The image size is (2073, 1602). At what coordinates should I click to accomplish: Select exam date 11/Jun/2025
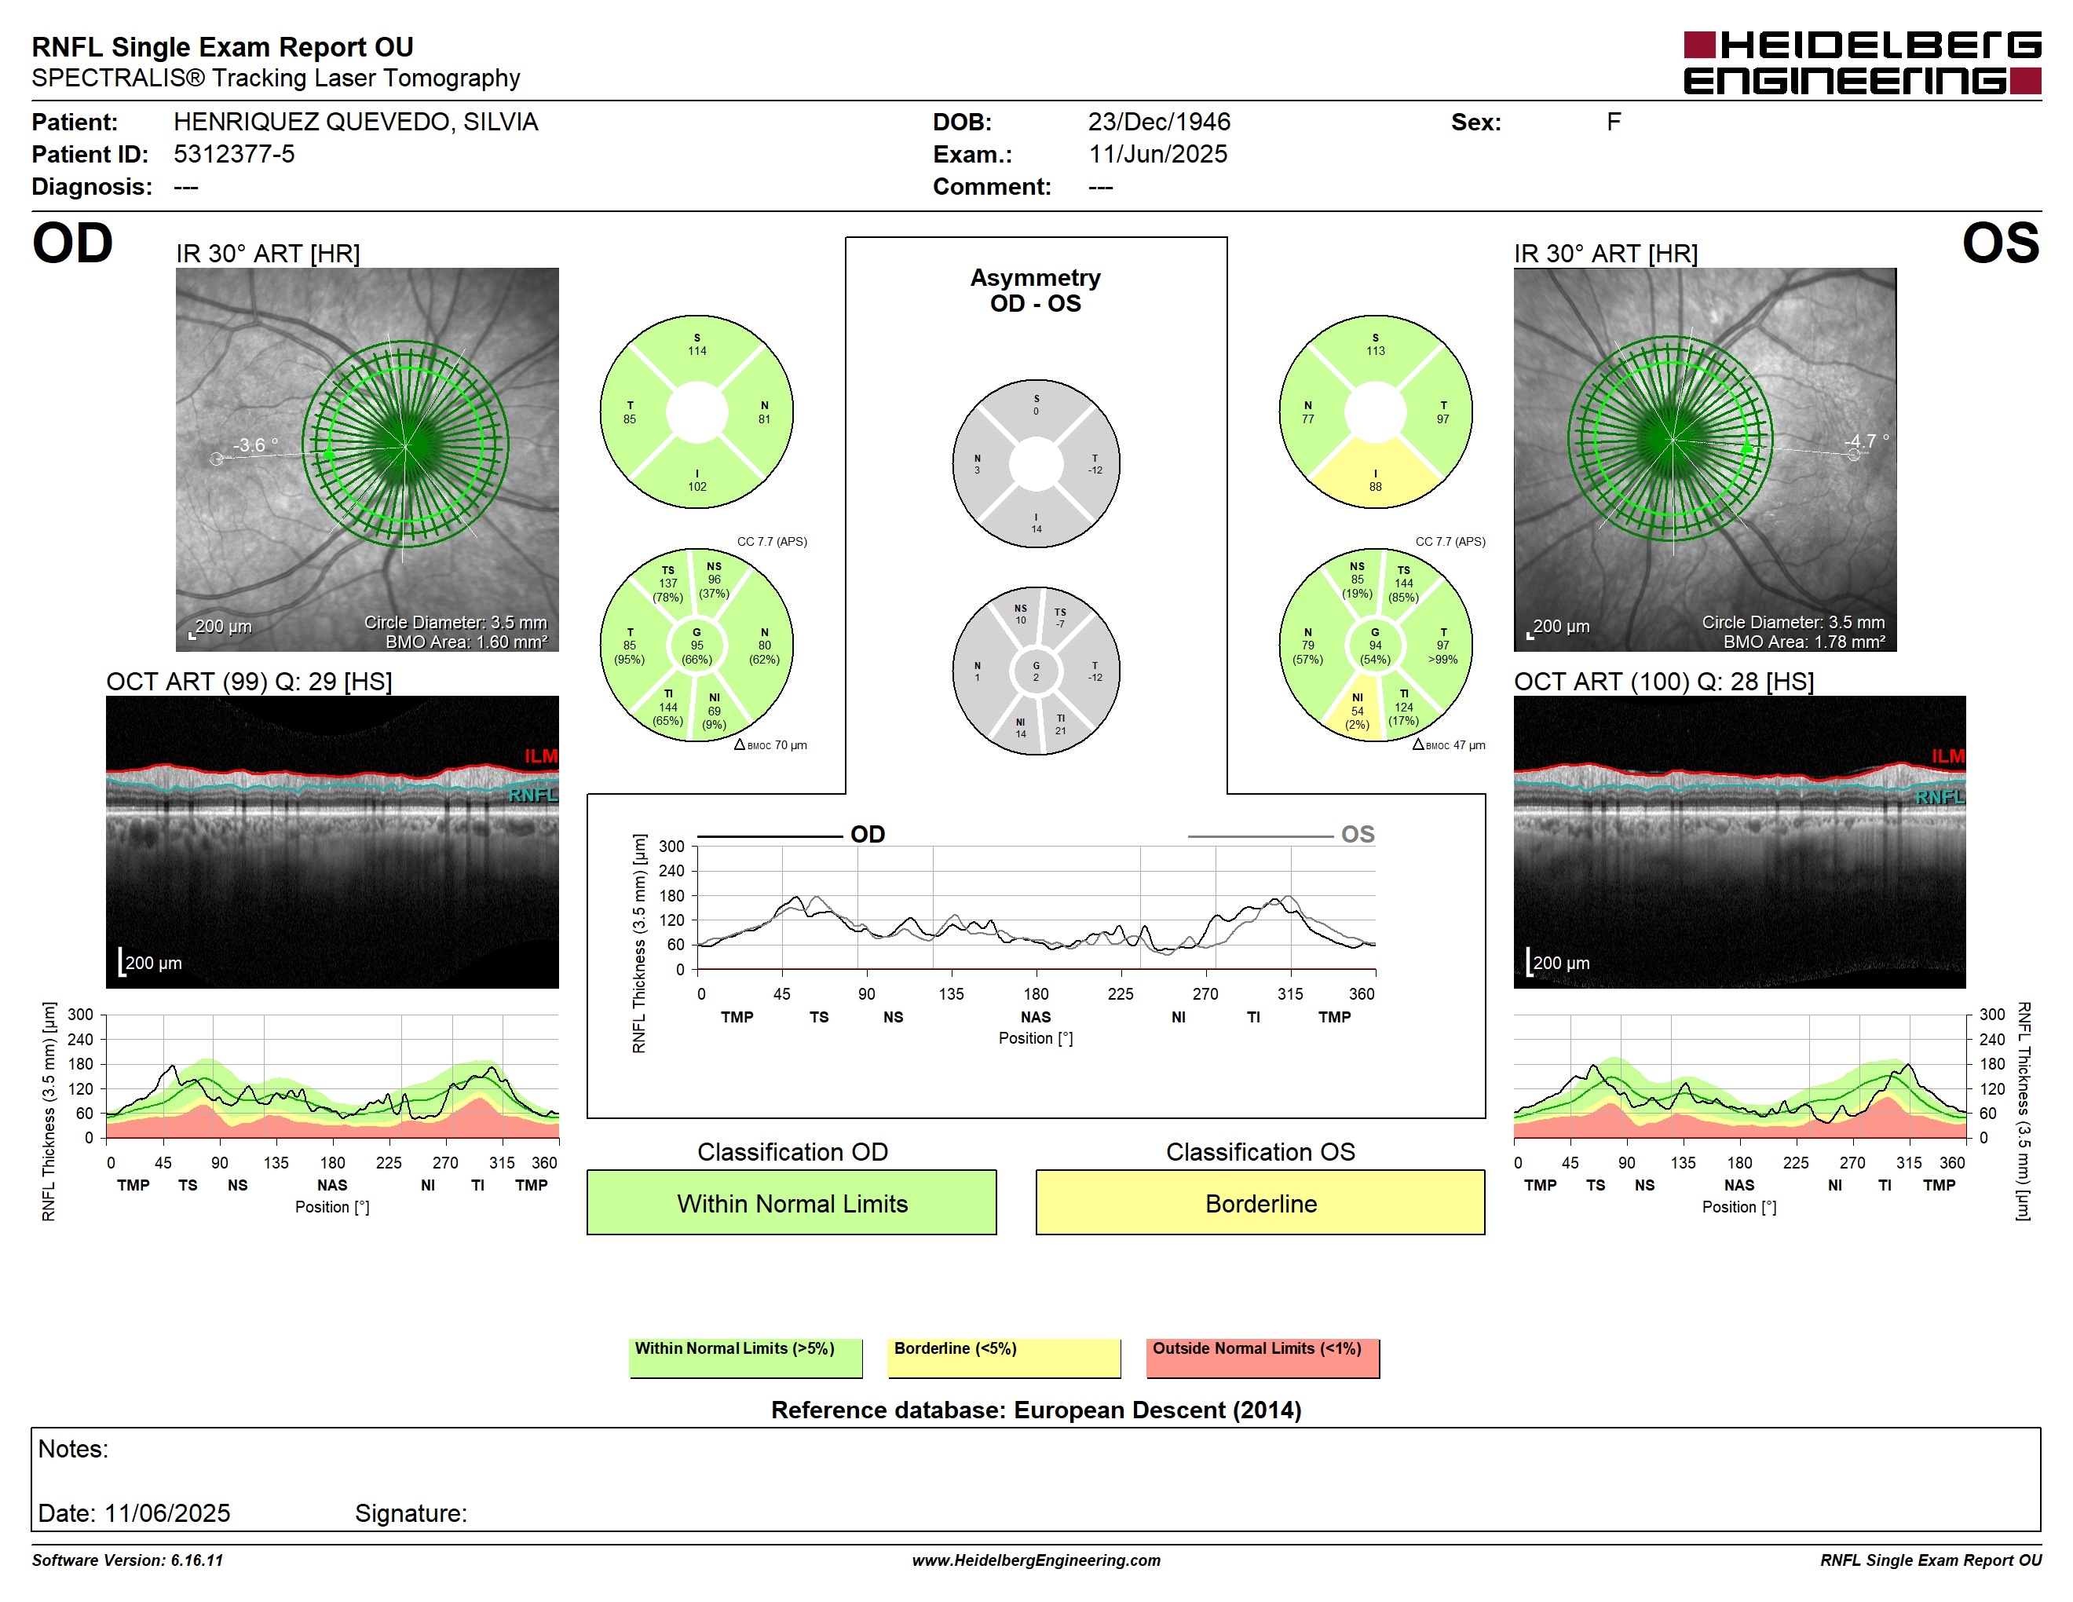click(x=1158, y=154)
